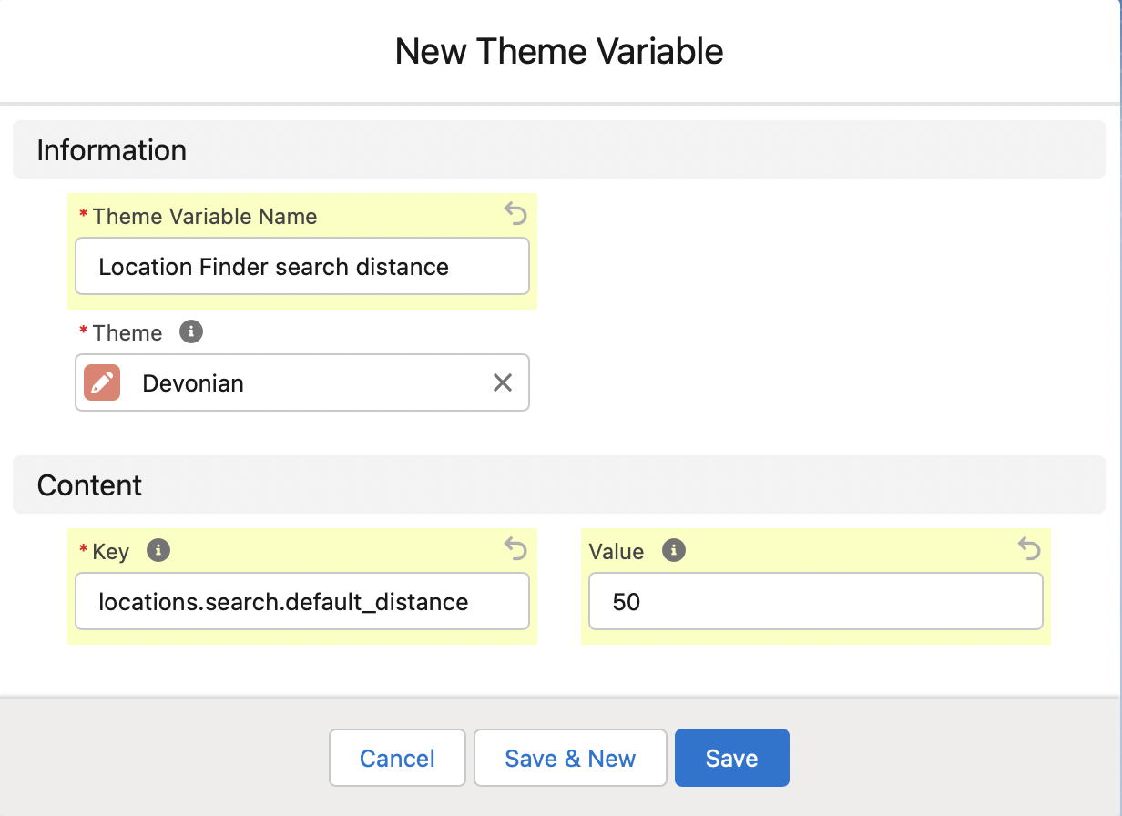Screen dimensions: 1122x816
Task: Save the new theme variable
Action: click(x=731, y=758)
